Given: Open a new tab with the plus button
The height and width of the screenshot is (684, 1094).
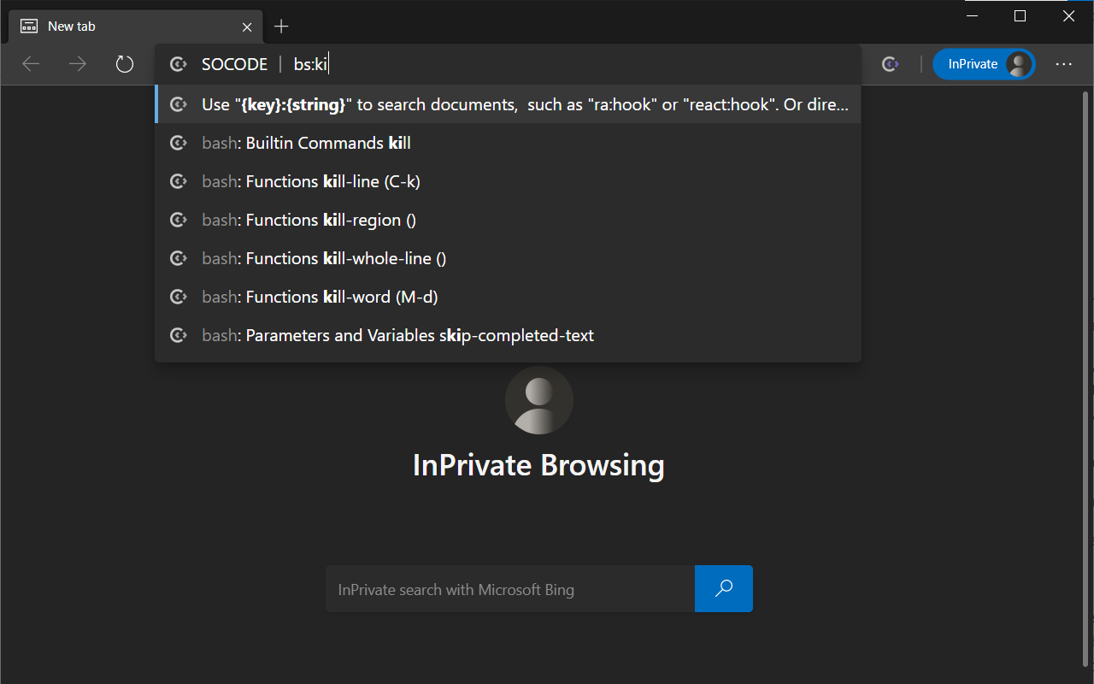Looking at the screenshot, I should tap(281, 27).
